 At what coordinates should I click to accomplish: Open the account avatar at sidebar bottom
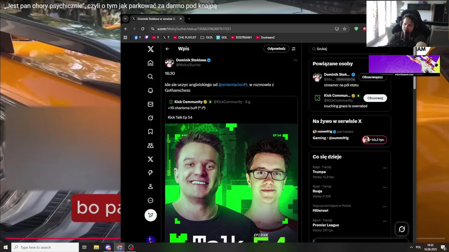pyautogui.click(x=150, y=239)
